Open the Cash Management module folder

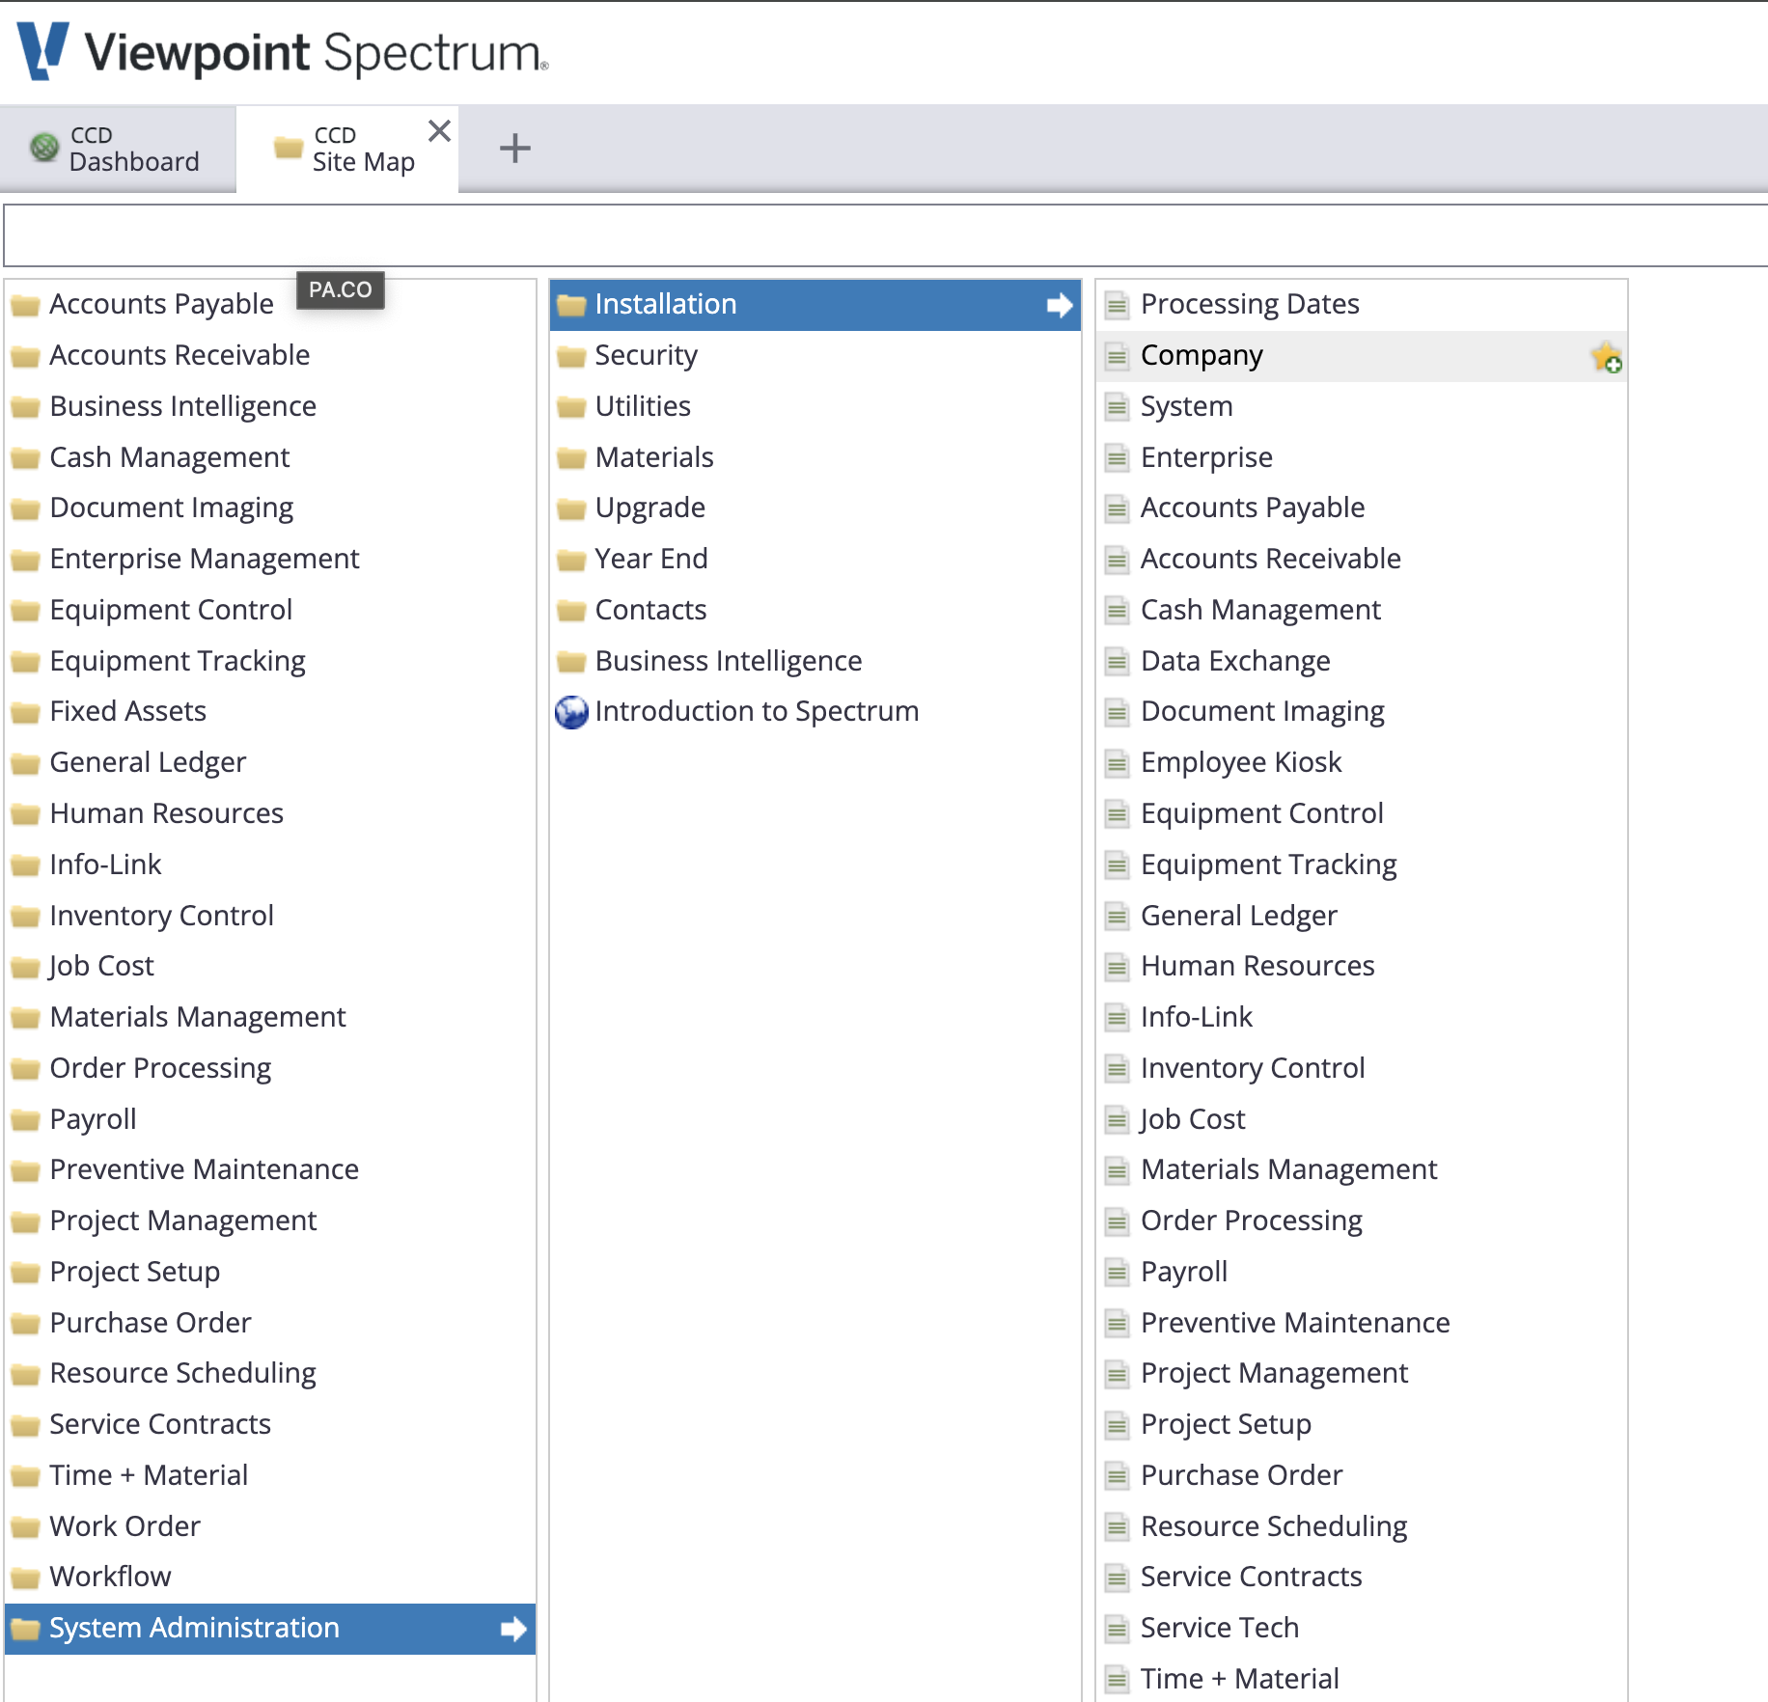270,458
